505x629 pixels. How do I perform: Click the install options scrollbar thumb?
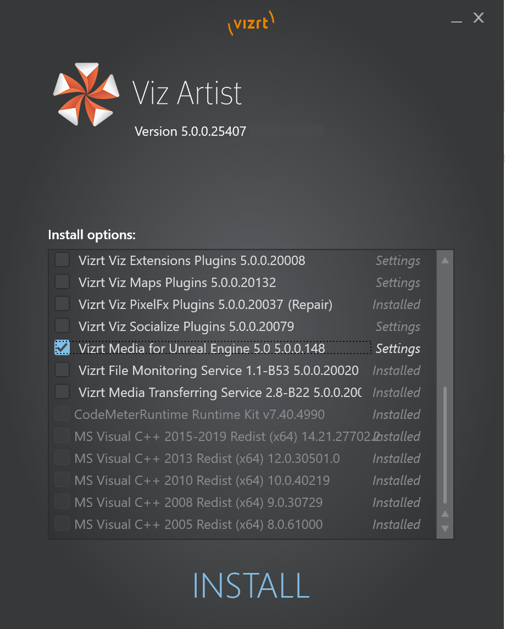445,445
